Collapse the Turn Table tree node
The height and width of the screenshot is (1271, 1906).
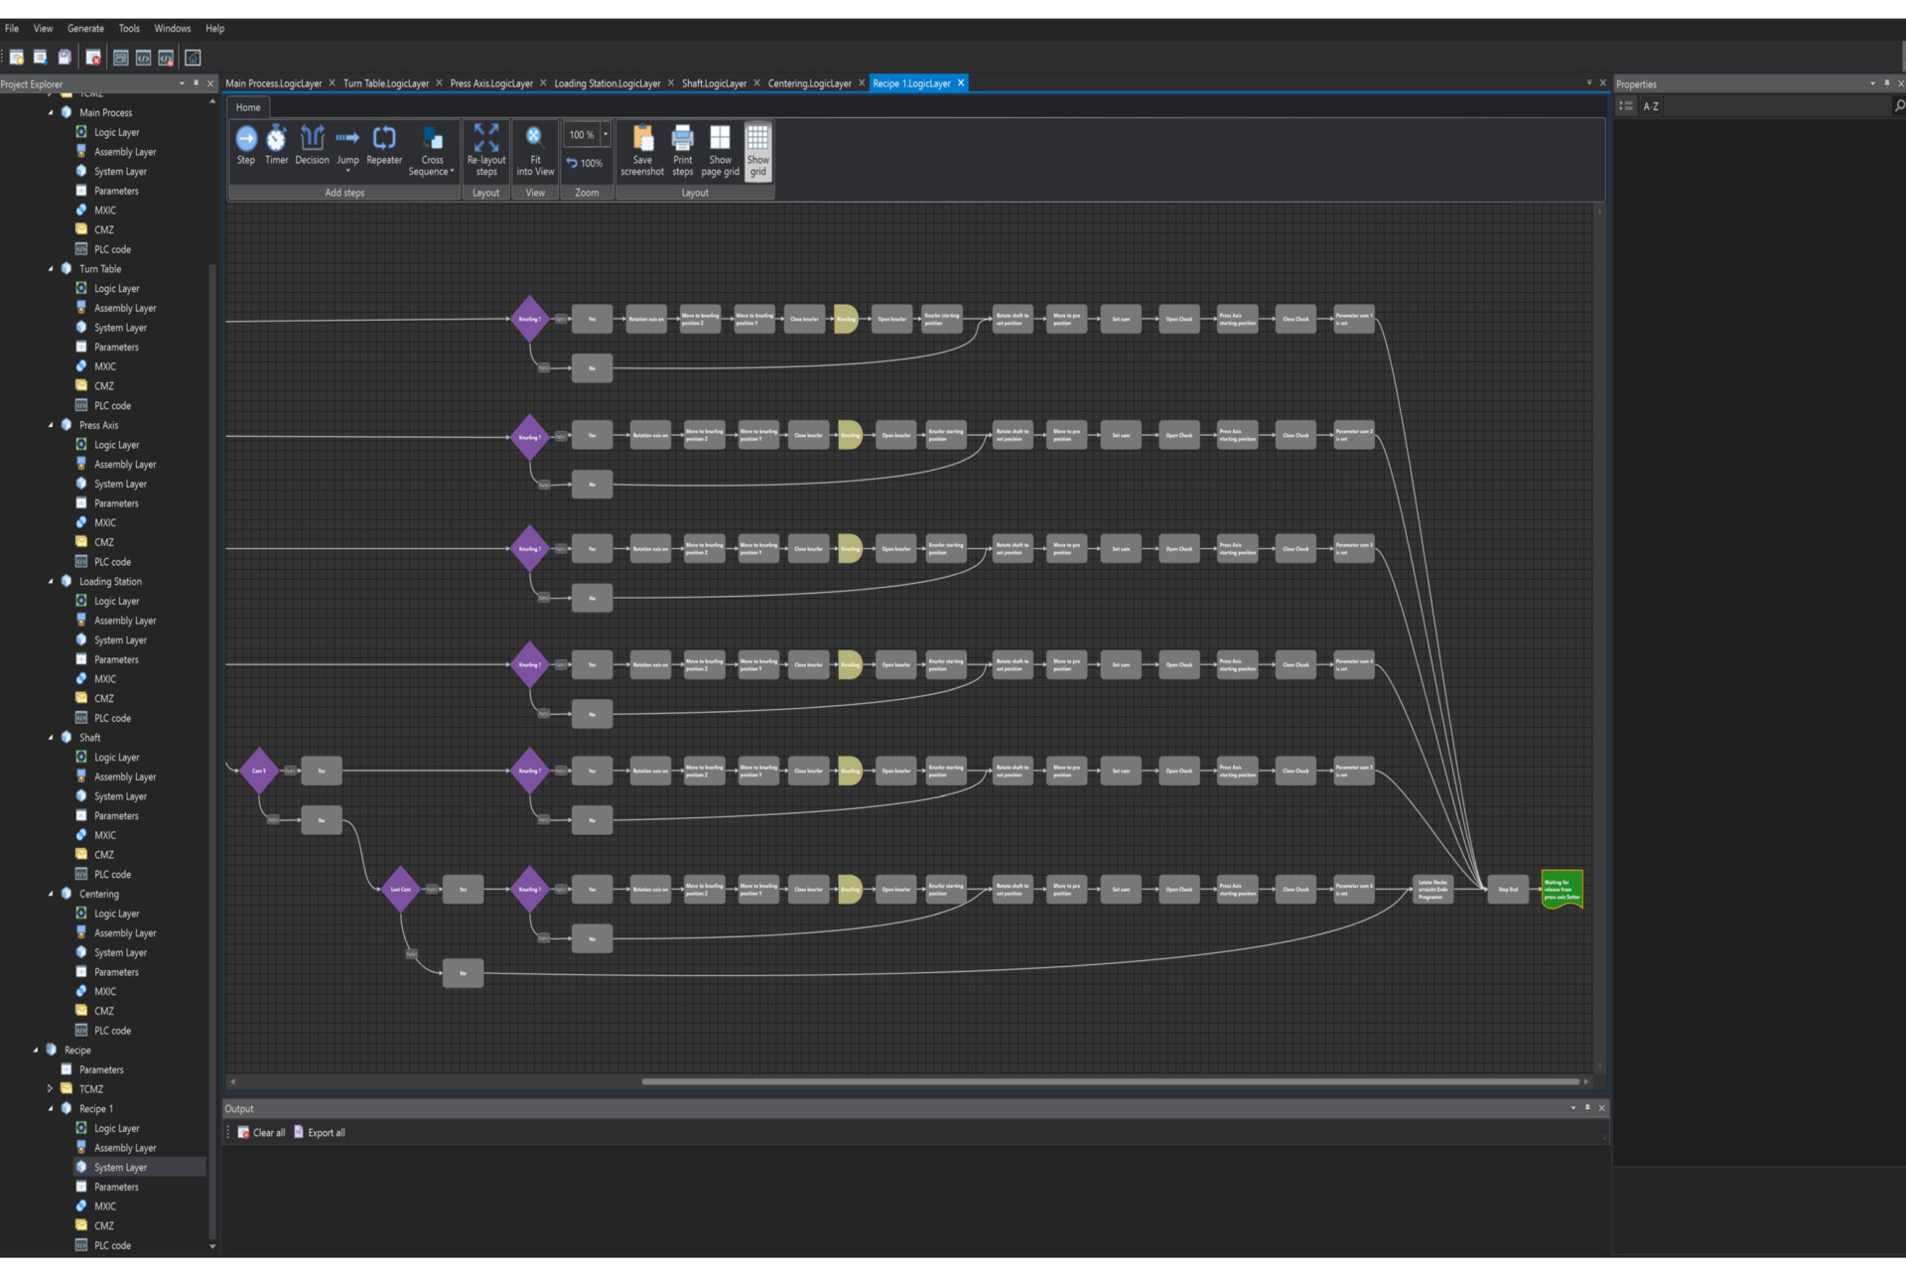pyautogui.click(x=51, y=269)
